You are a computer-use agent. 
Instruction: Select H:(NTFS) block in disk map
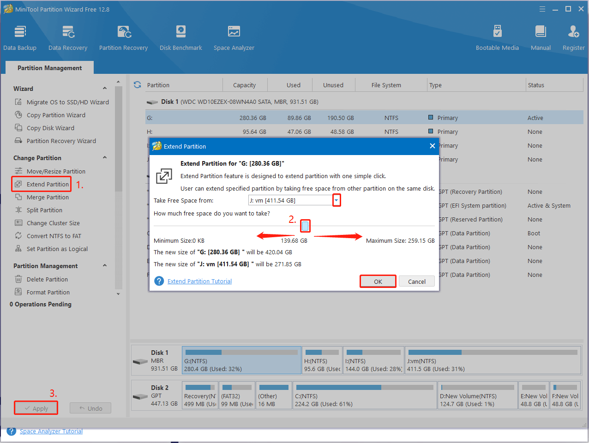click(322, 360)
